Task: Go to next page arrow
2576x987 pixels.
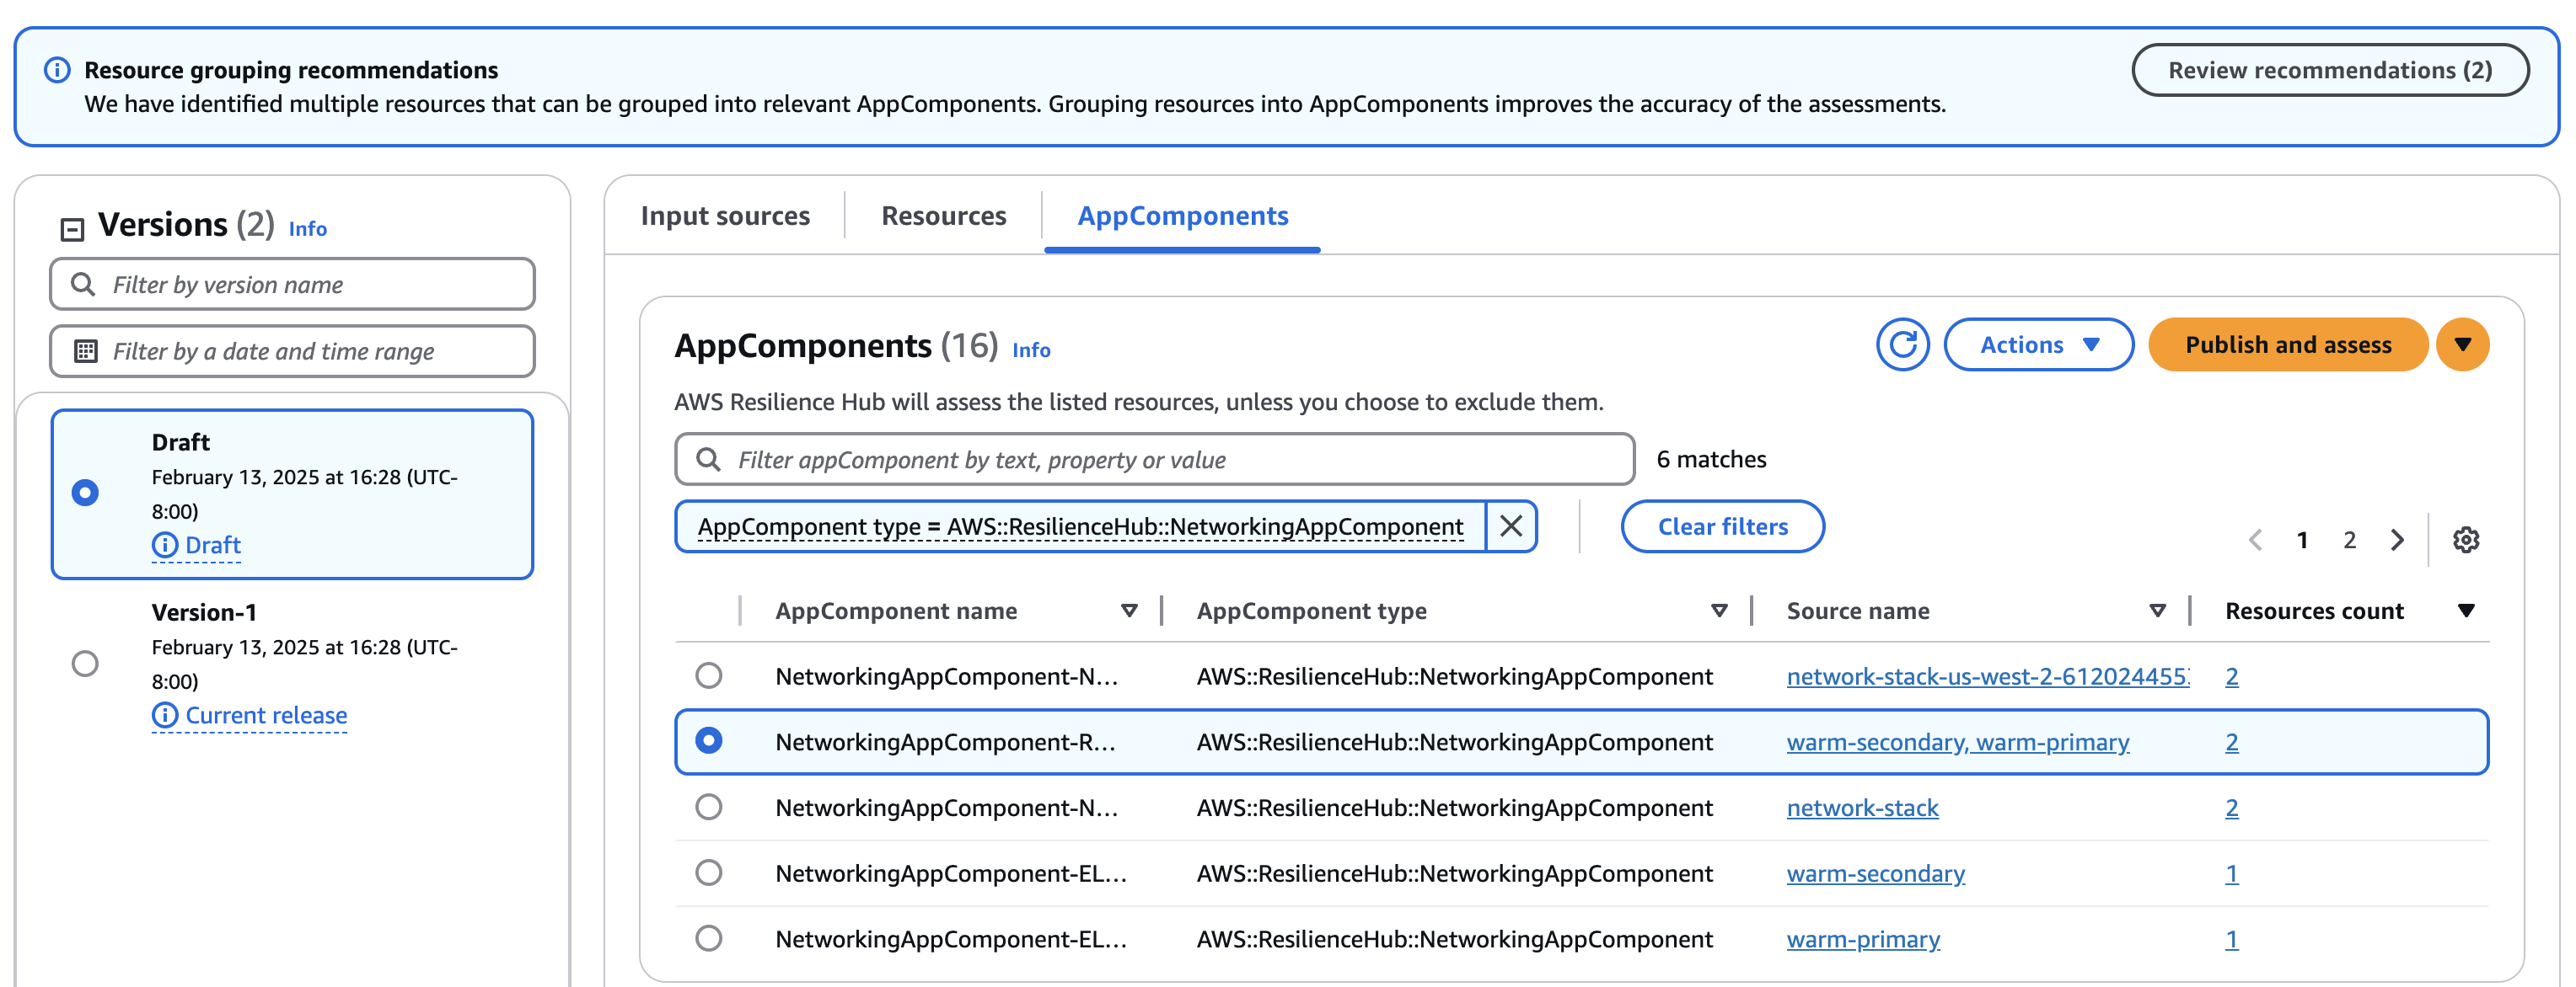Action: click(x=2397, y=541)
